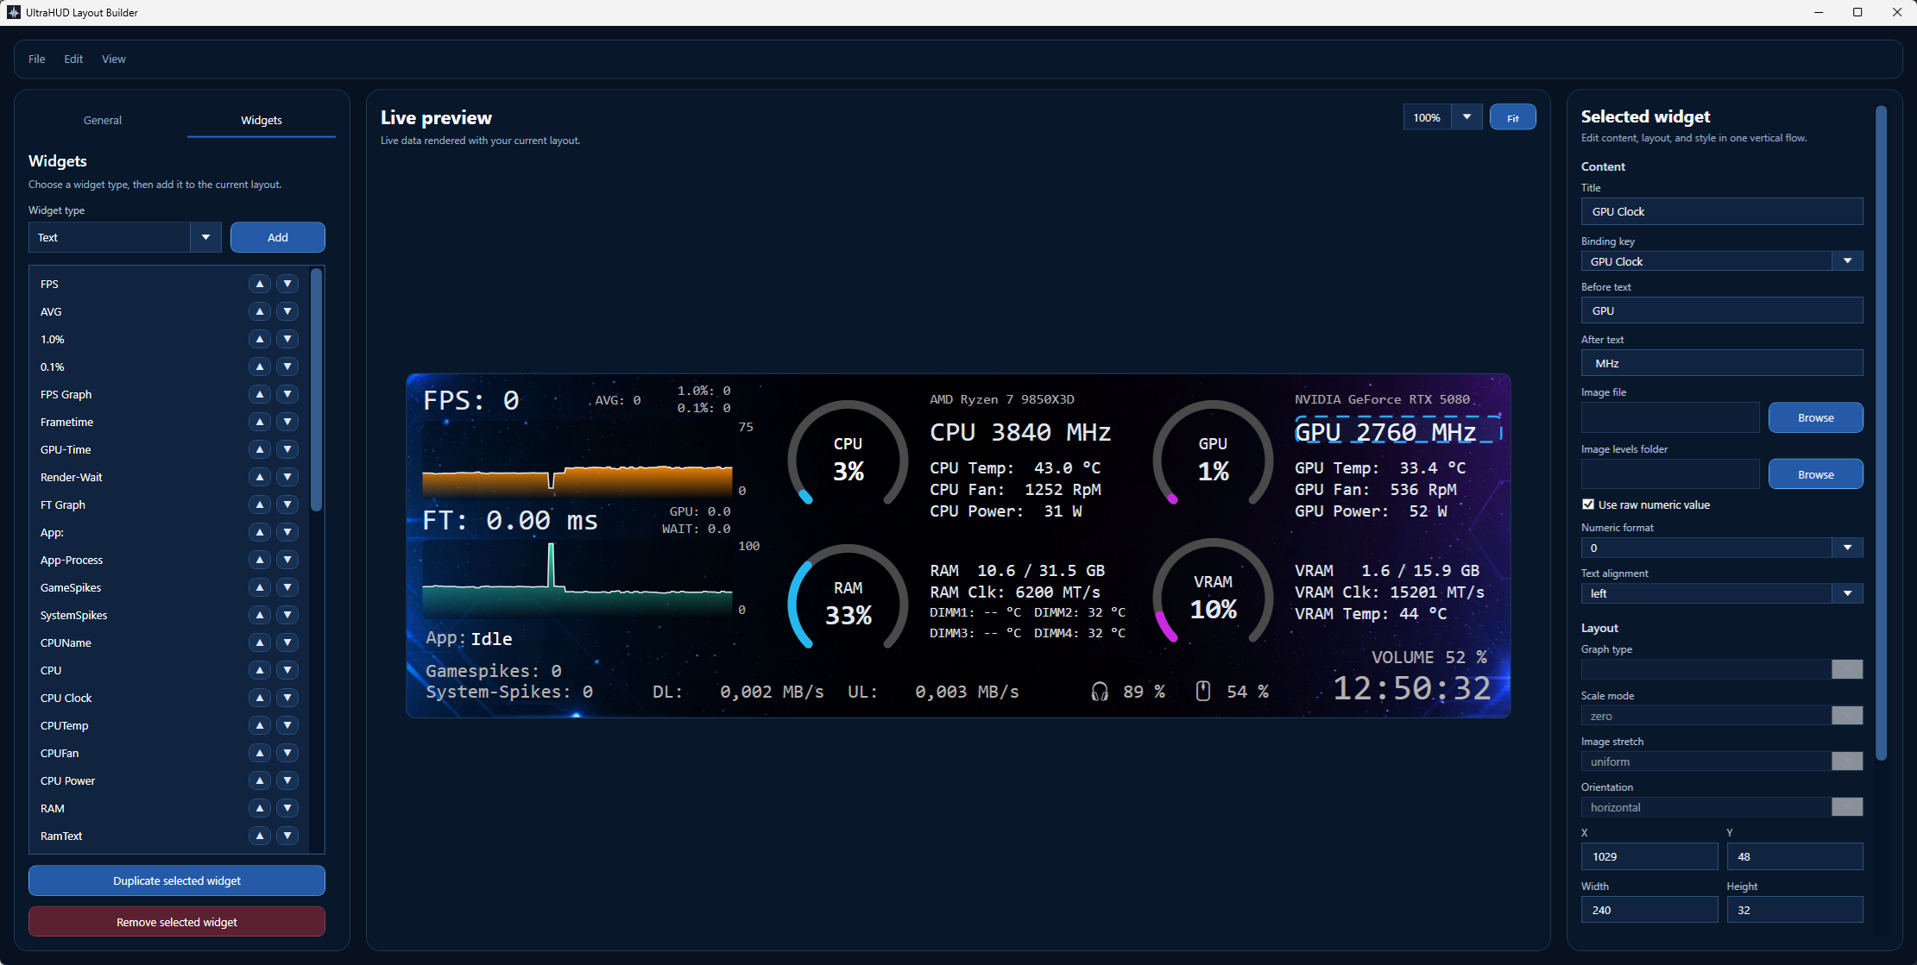Screen dimensions: 1917x965
Task: Switch to the General tab
Action: (103, 120)
